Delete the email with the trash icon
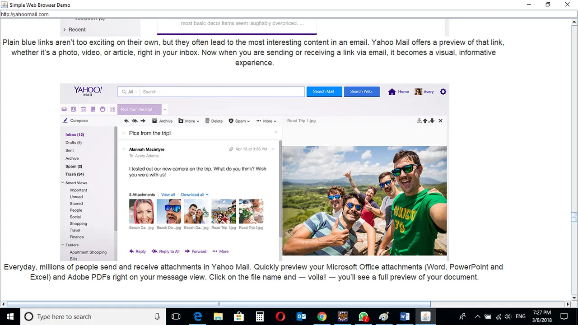578x325 pixels. [x=214, y=121]
